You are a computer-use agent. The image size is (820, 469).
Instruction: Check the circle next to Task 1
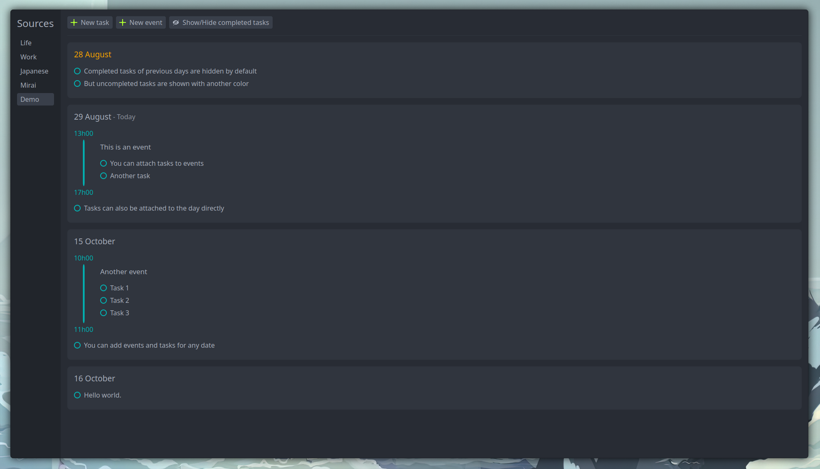click(x=103, y=288)
